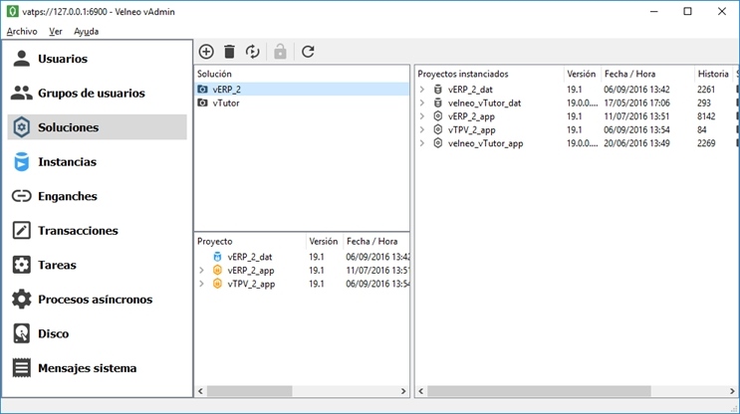
Task: Click the refresh arrow toolbar icon
Action: (308, 52)
